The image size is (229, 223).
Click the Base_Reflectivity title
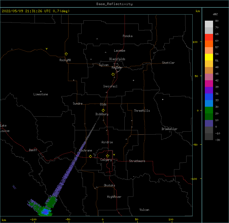tap(114, 4)
